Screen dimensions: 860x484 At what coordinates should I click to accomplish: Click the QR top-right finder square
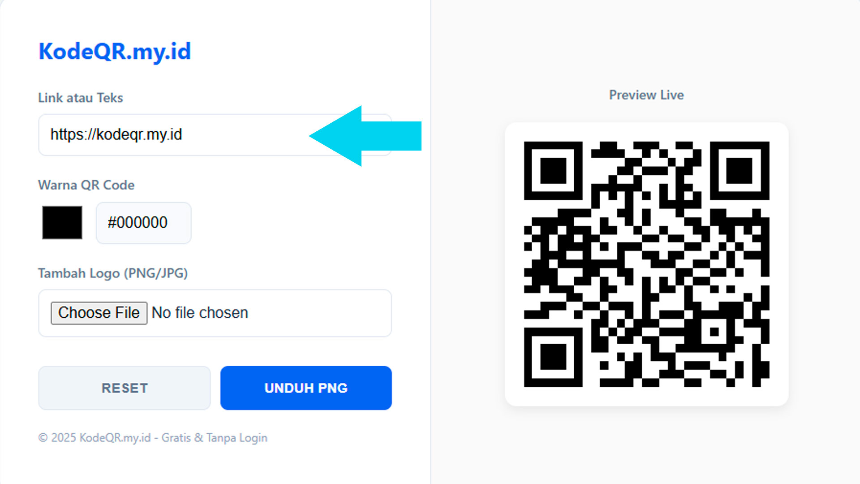tap(740, 171)
